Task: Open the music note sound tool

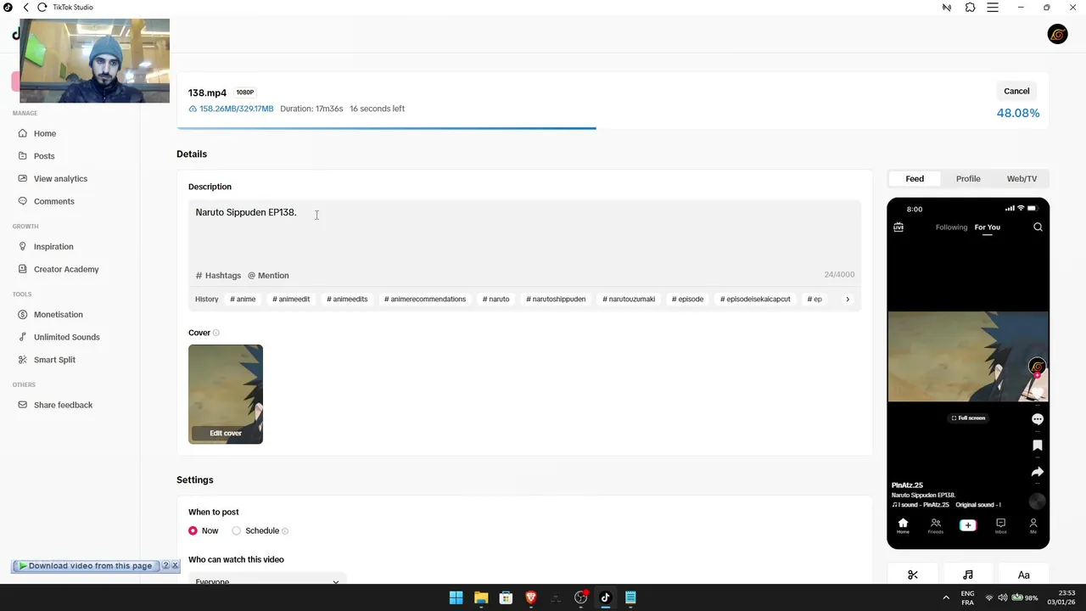Action: [x=968, y=575]
